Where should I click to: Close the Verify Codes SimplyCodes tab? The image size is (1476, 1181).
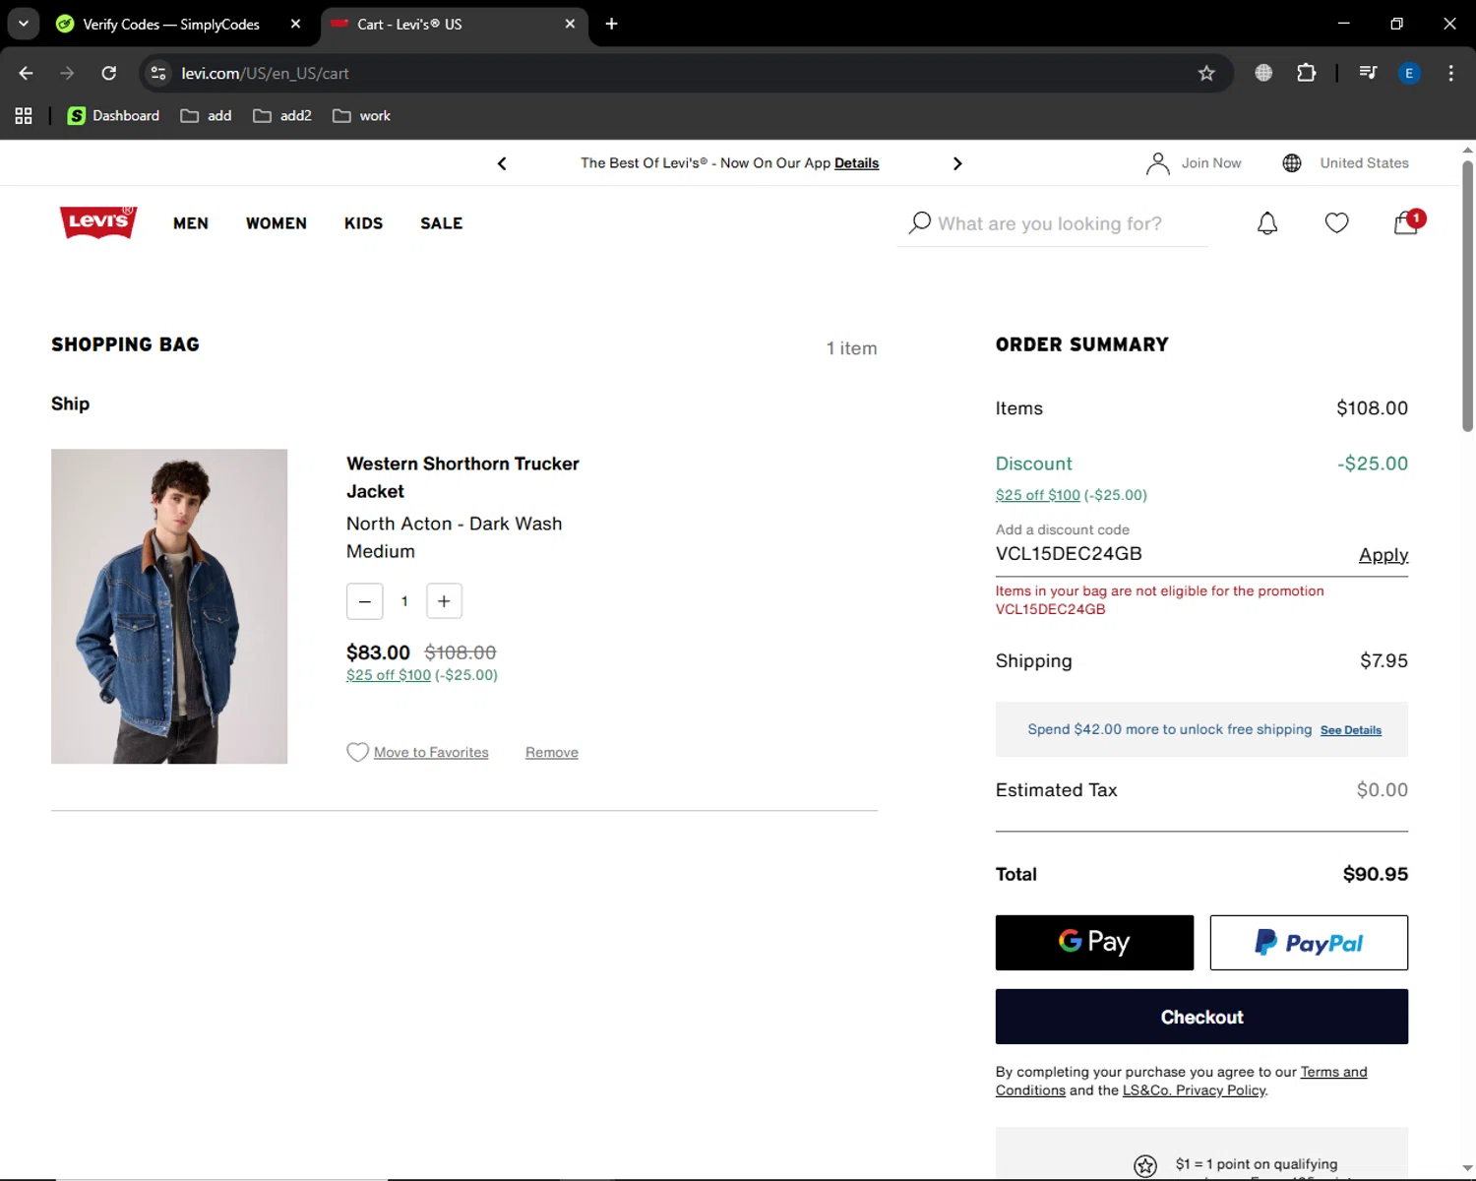295,24
